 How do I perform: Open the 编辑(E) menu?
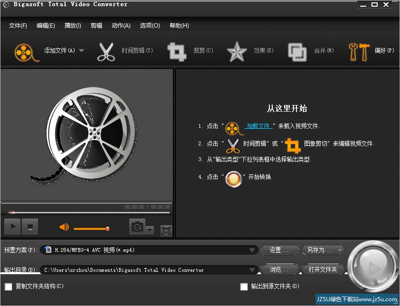[46, 26]
